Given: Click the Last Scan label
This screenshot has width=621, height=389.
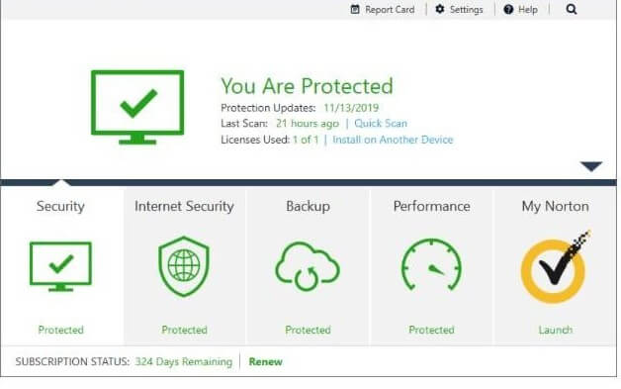Looking at the screenshot, I should [244, 124].
